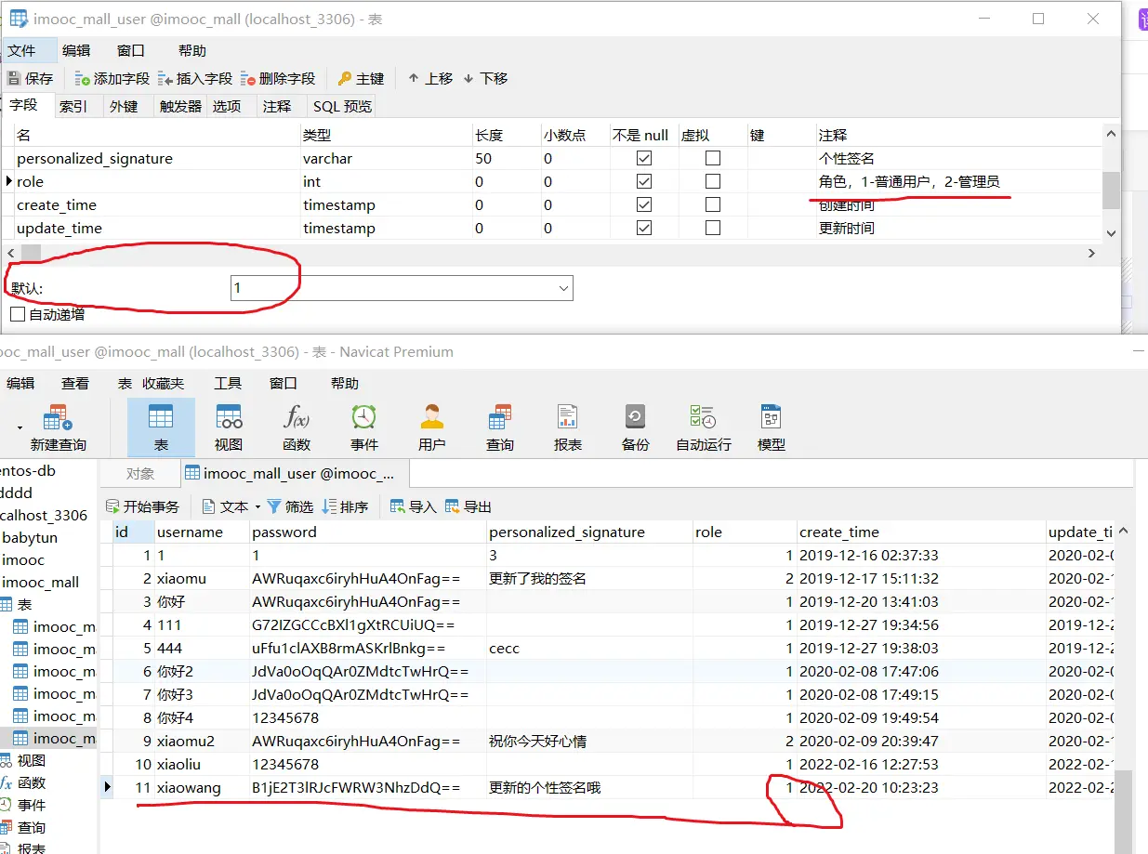
Task: Click the Sort (排序) button
Action: pos(345,506)
